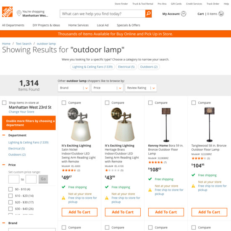The width and height of the screenshot is (231, 231).
Task: Tick the $0 - $10 price checkbox
Action: [10, 189]
